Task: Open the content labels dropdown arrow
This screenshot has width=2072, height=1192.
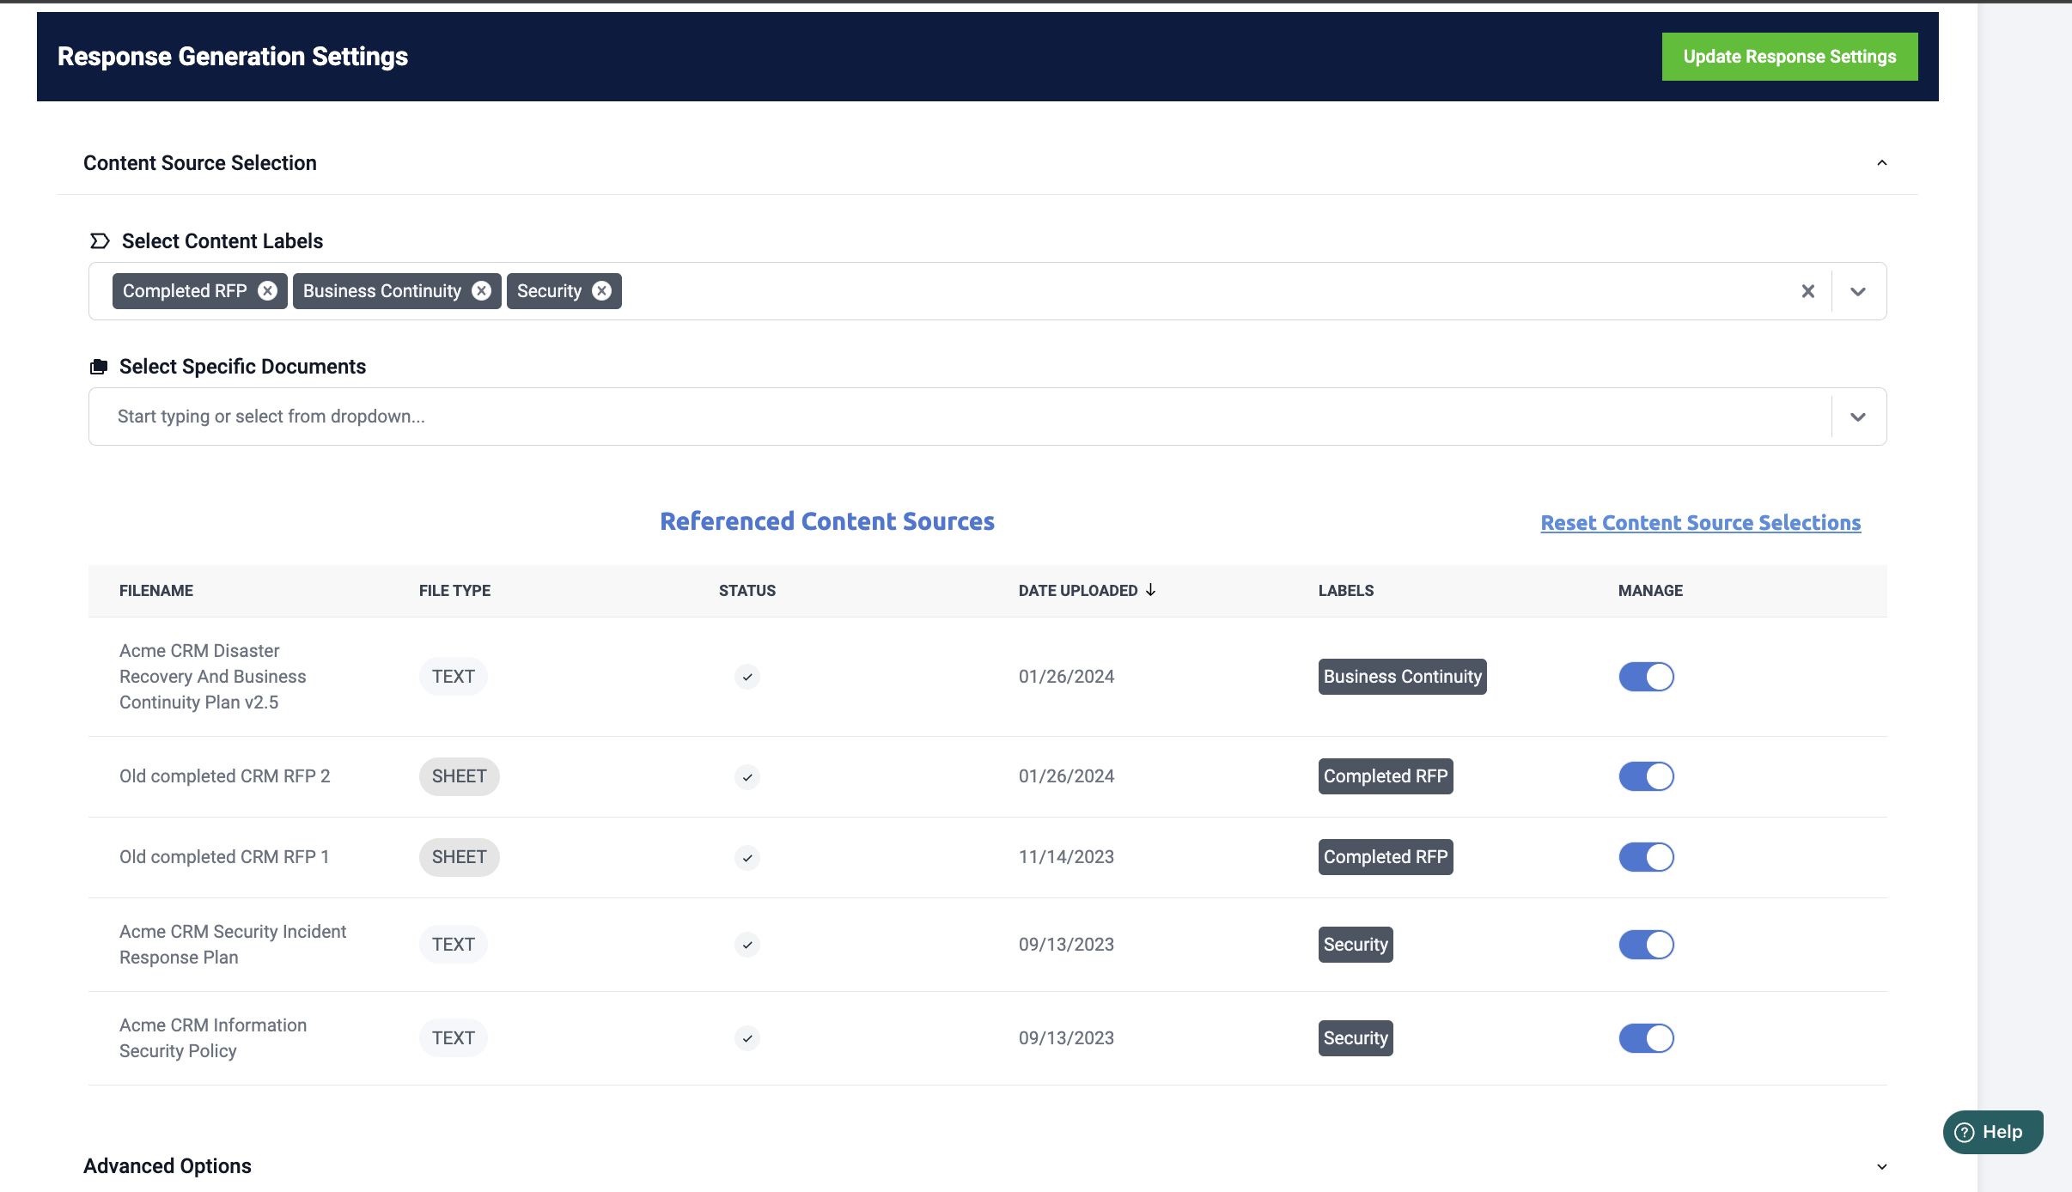Action: click(x=1858, y=291)
